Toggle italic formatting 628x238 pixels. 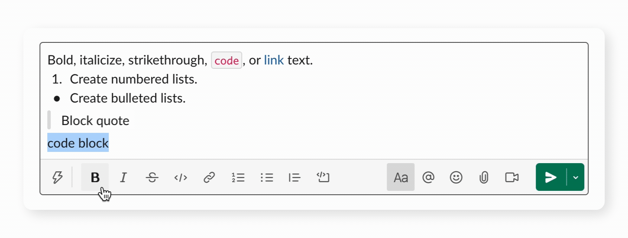(123, 177)
